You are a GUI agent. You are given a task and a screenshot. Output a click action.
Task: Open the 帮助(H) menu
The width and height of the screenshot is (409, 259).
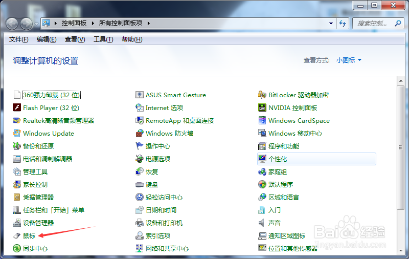(x=132, y=39)
